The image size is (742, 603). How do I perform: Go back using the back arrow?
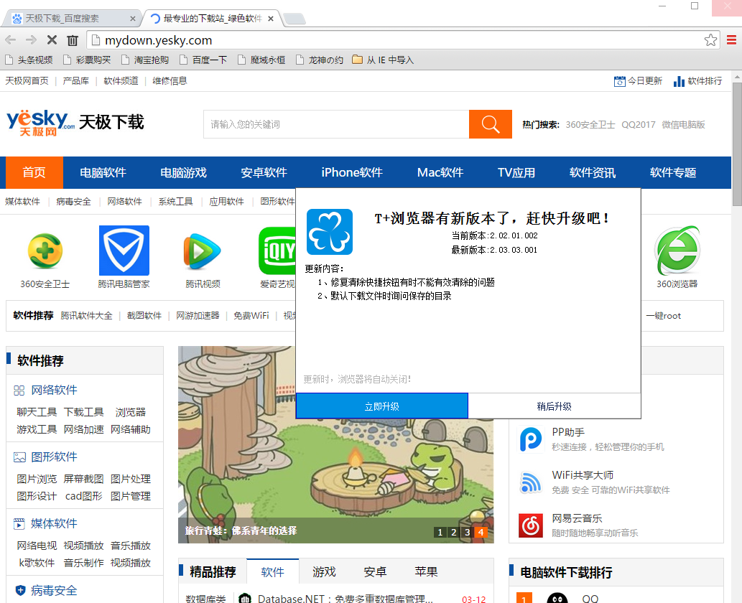(x=10, y=40)
